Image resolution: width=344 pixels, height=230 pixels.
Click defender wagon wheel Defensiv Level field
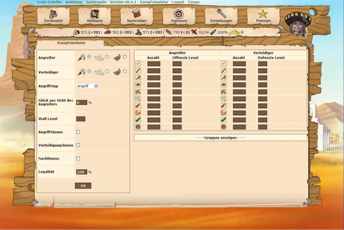263,127
